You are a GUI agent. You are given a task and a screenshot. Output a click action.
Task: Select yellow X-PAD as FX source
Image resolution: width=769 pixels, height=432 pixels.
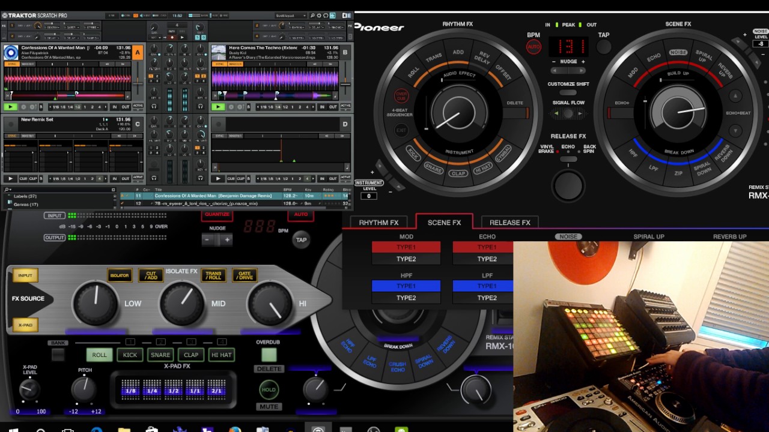click(25, 325)
